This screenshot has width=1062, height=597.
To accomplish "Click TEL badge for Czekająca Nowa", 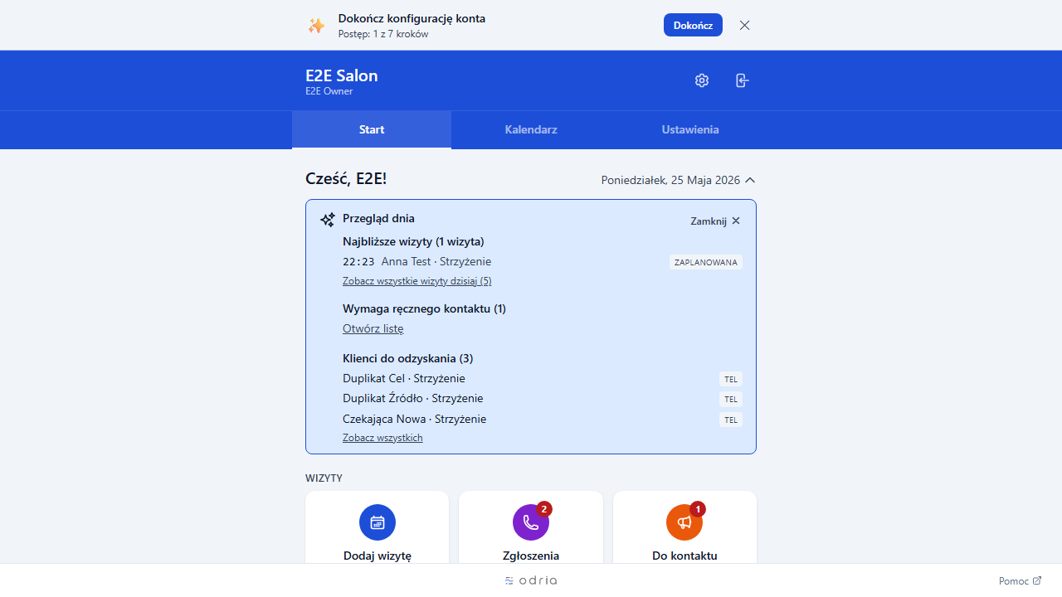I will 731,420.
